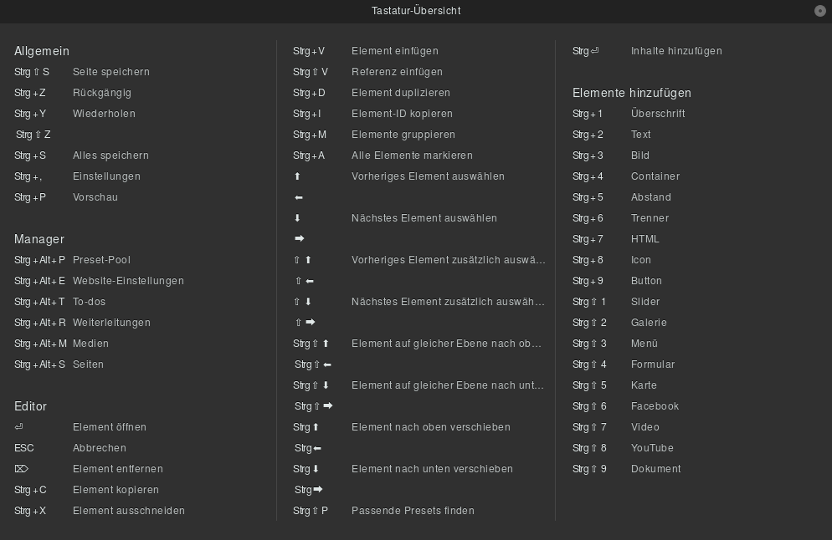Screen dimensions: 832x540
Task: Click 'Seite speichern' label
Action: point(110,72)
